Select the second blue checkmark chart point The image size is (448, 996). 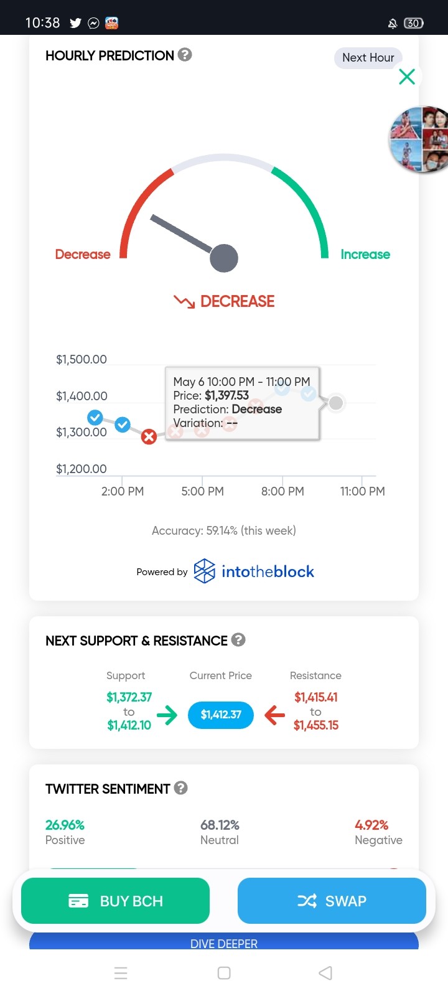tap(123, 425)
